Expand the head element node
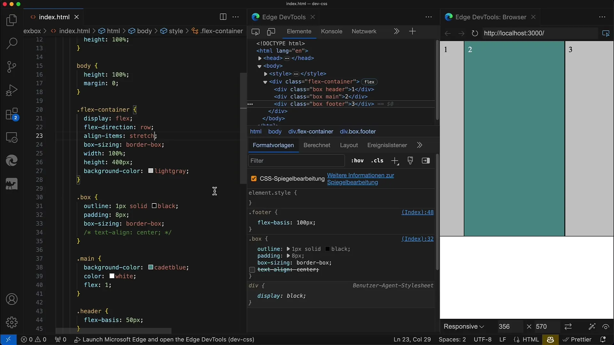 (260, 58)
